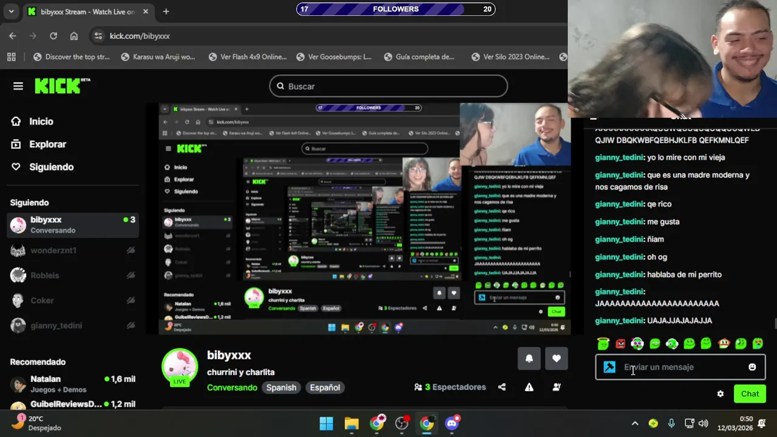This screenshot has width=777, height=437.
Task: Open File Explorer from the taskbar
Action: (351, 424)
